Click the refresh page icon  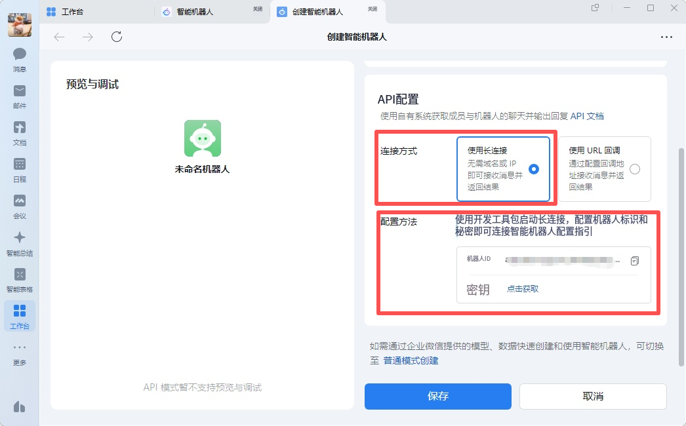[117, 37]
